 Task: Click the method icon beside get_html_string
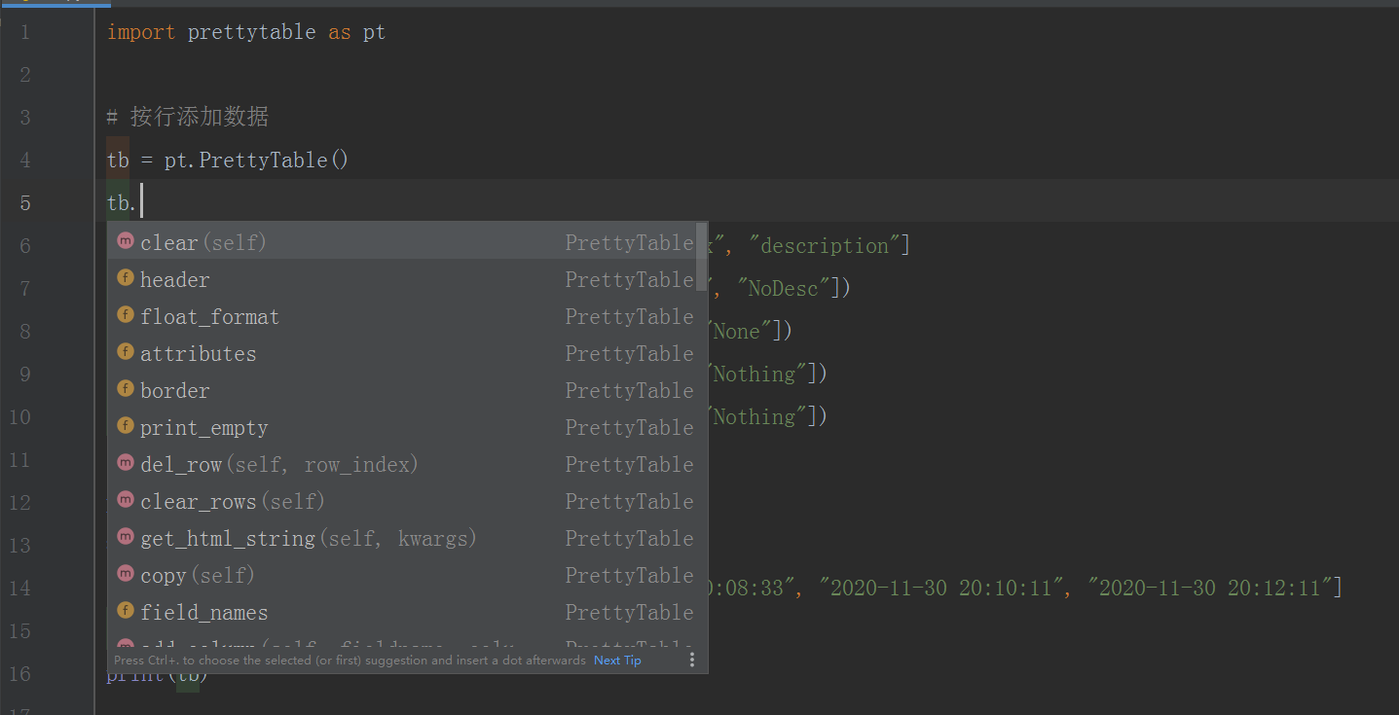point(125,537)
